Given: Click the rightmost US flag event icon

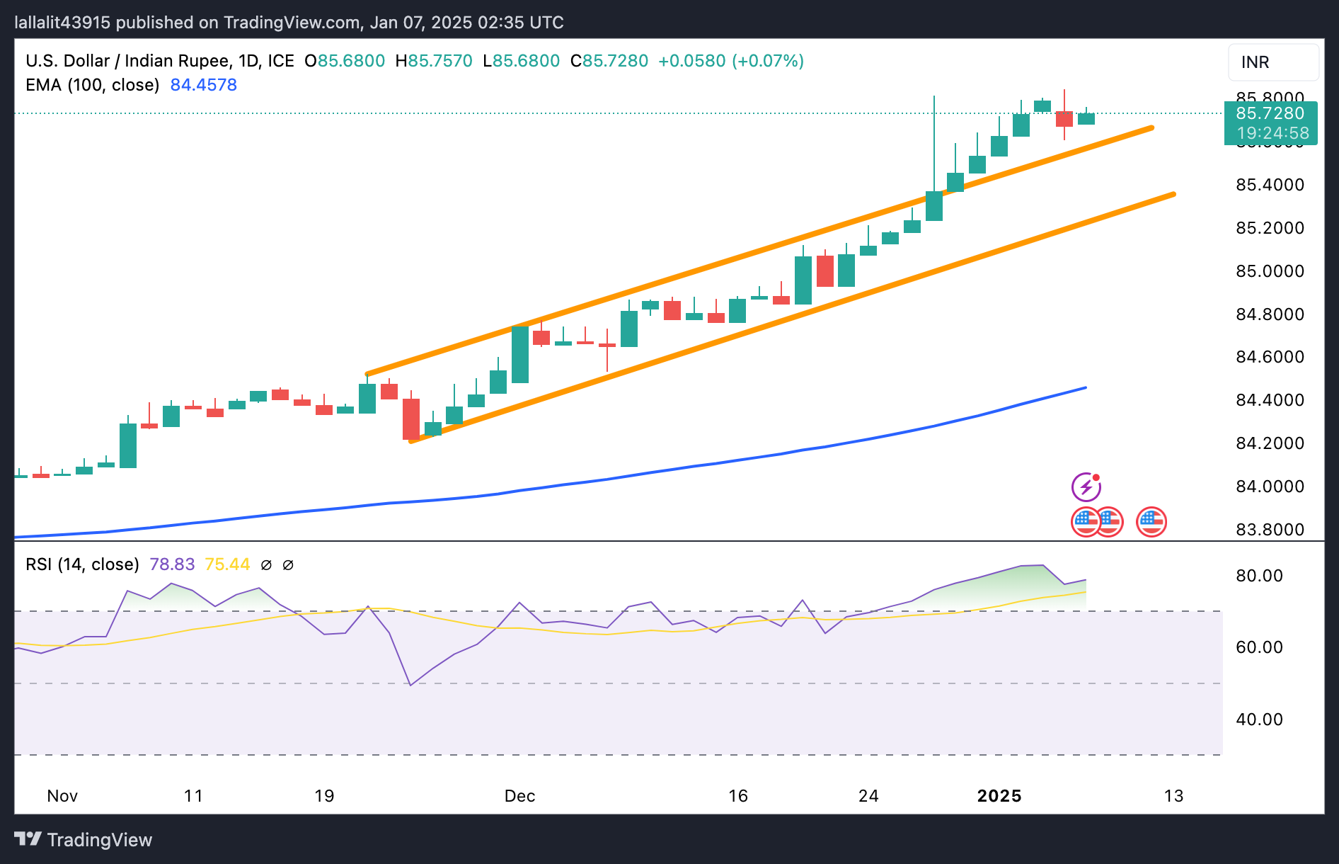Looking at the screenshot, I should click(1151, 523).
